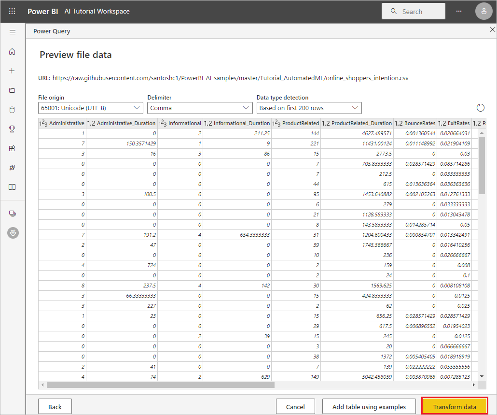Click the horizontal scrollbar thumb of preview table

160,385
